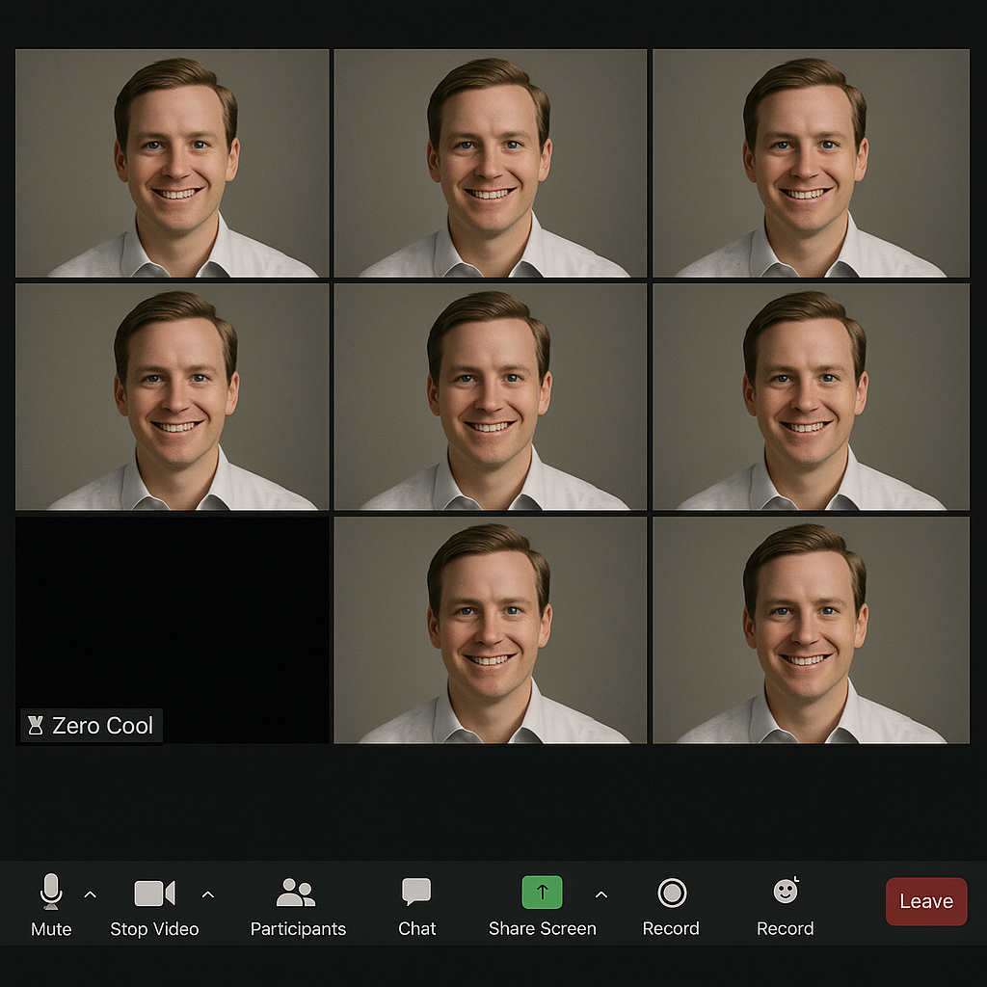
Task: Click the muted icon beside Zero Cool
Action: click(x=36, y=726)
